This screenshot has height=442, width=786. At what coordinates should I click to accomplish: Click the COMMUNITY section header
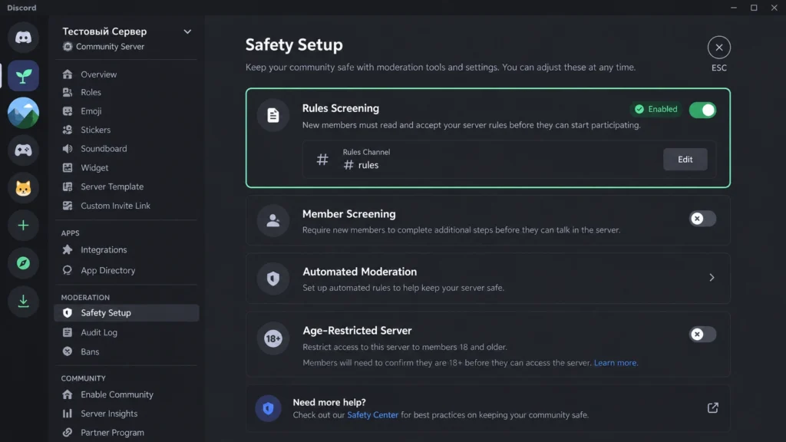click(x=83, y=378)
